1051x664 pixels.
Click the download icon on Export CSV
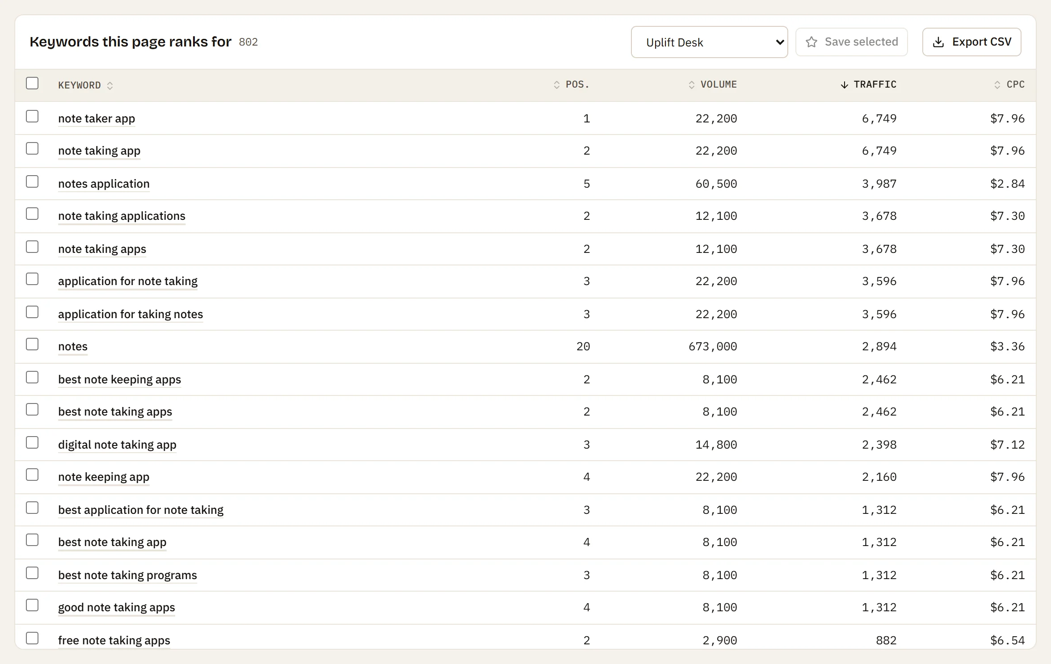(x=938, y=42)
